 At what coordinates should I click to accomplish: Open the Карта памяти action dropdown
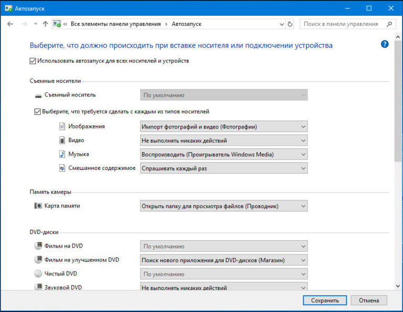[224, 206]
